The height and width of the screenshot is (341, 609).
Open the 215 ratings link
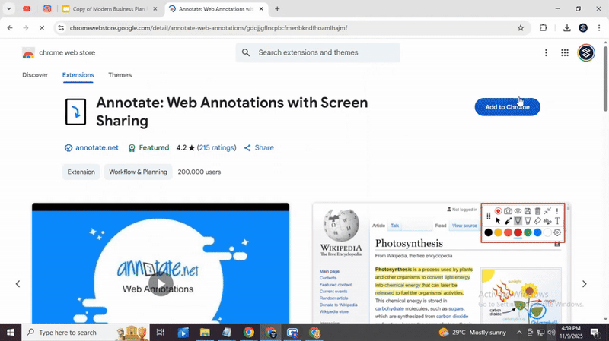point(217,148)
